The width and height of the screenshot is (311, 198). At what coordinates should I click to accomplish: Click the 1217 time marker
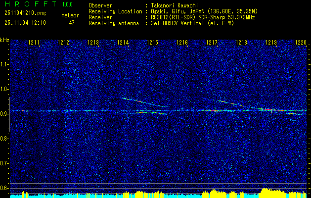[x=212, y=42]
